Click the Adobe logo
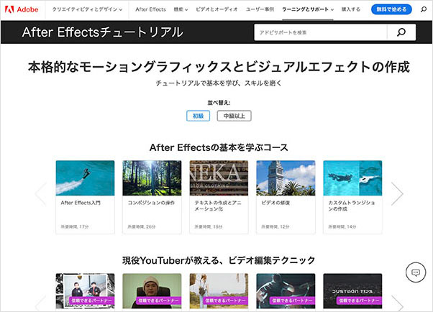The width and height of the screenshot is (433, 312). coord(22,9)
